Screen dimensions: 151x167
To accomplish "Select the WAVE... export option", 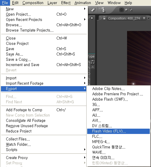I will [118, 153].
